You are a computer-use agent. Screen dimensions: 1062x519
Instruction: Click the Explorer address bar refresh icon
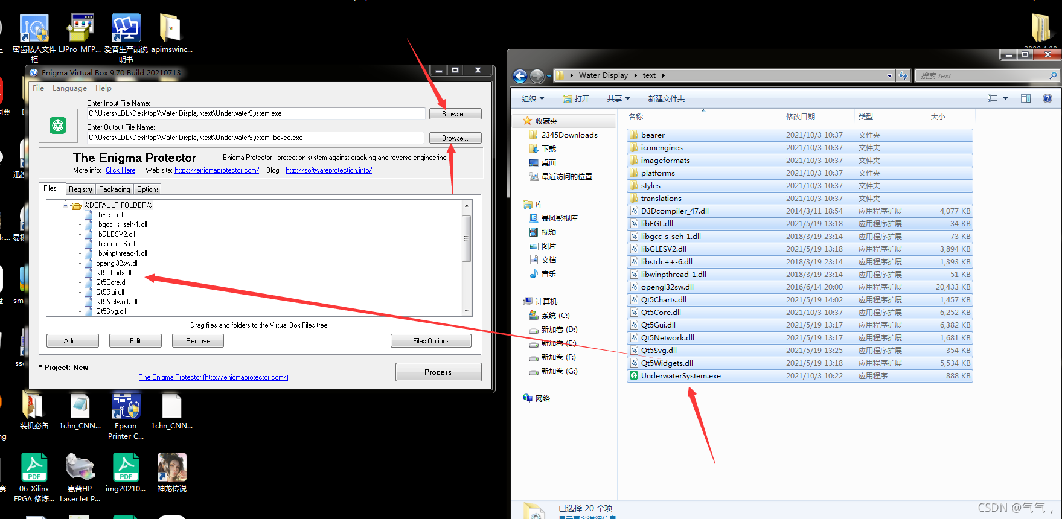(x=903, y=75)
